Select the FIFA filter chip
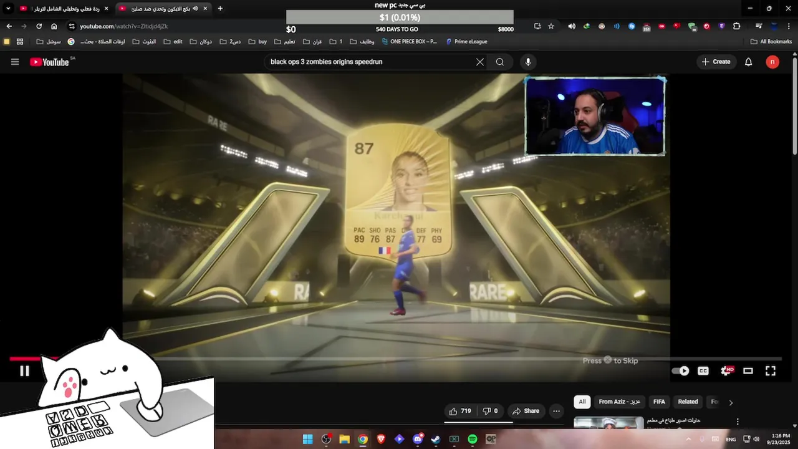 (659, 402)
